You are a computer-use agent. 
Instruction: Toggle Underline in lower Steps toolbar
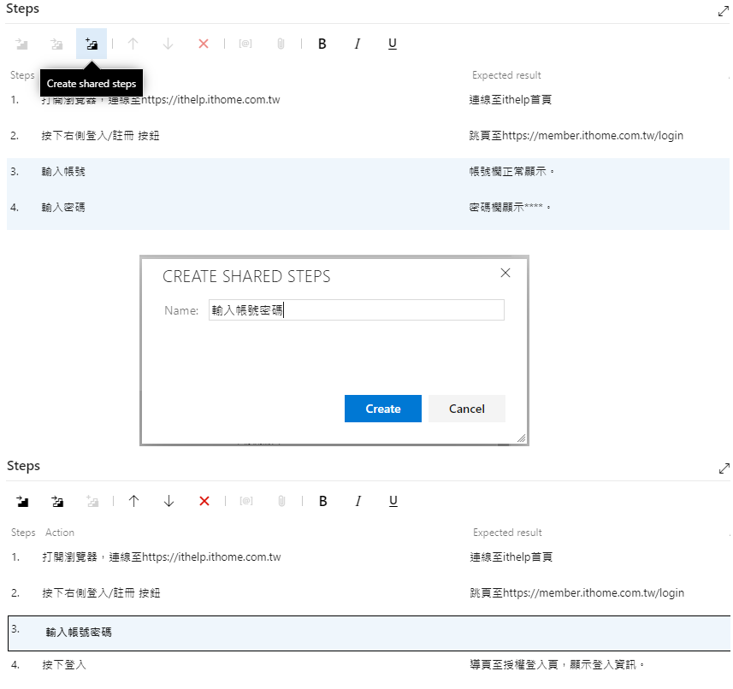pyautogui.click(x=393, y=501)
